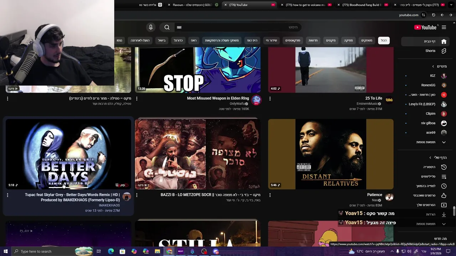The image size is (456, 256).
Task: Click the חיפוש search input field
Action: pyautogui.click(x=238, y=27)
